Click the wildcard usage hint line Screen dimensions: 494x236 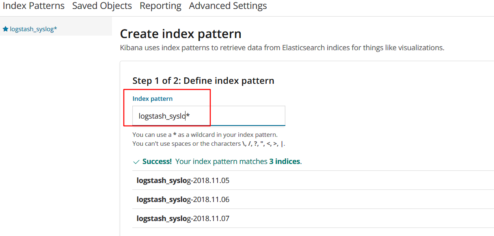[x=205, y=135]
